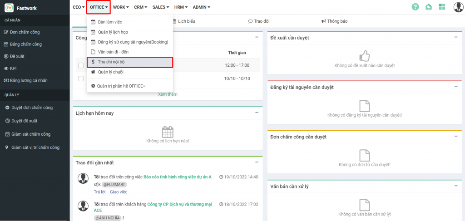Click the user avatar in top right

click(x=458, y=7)
